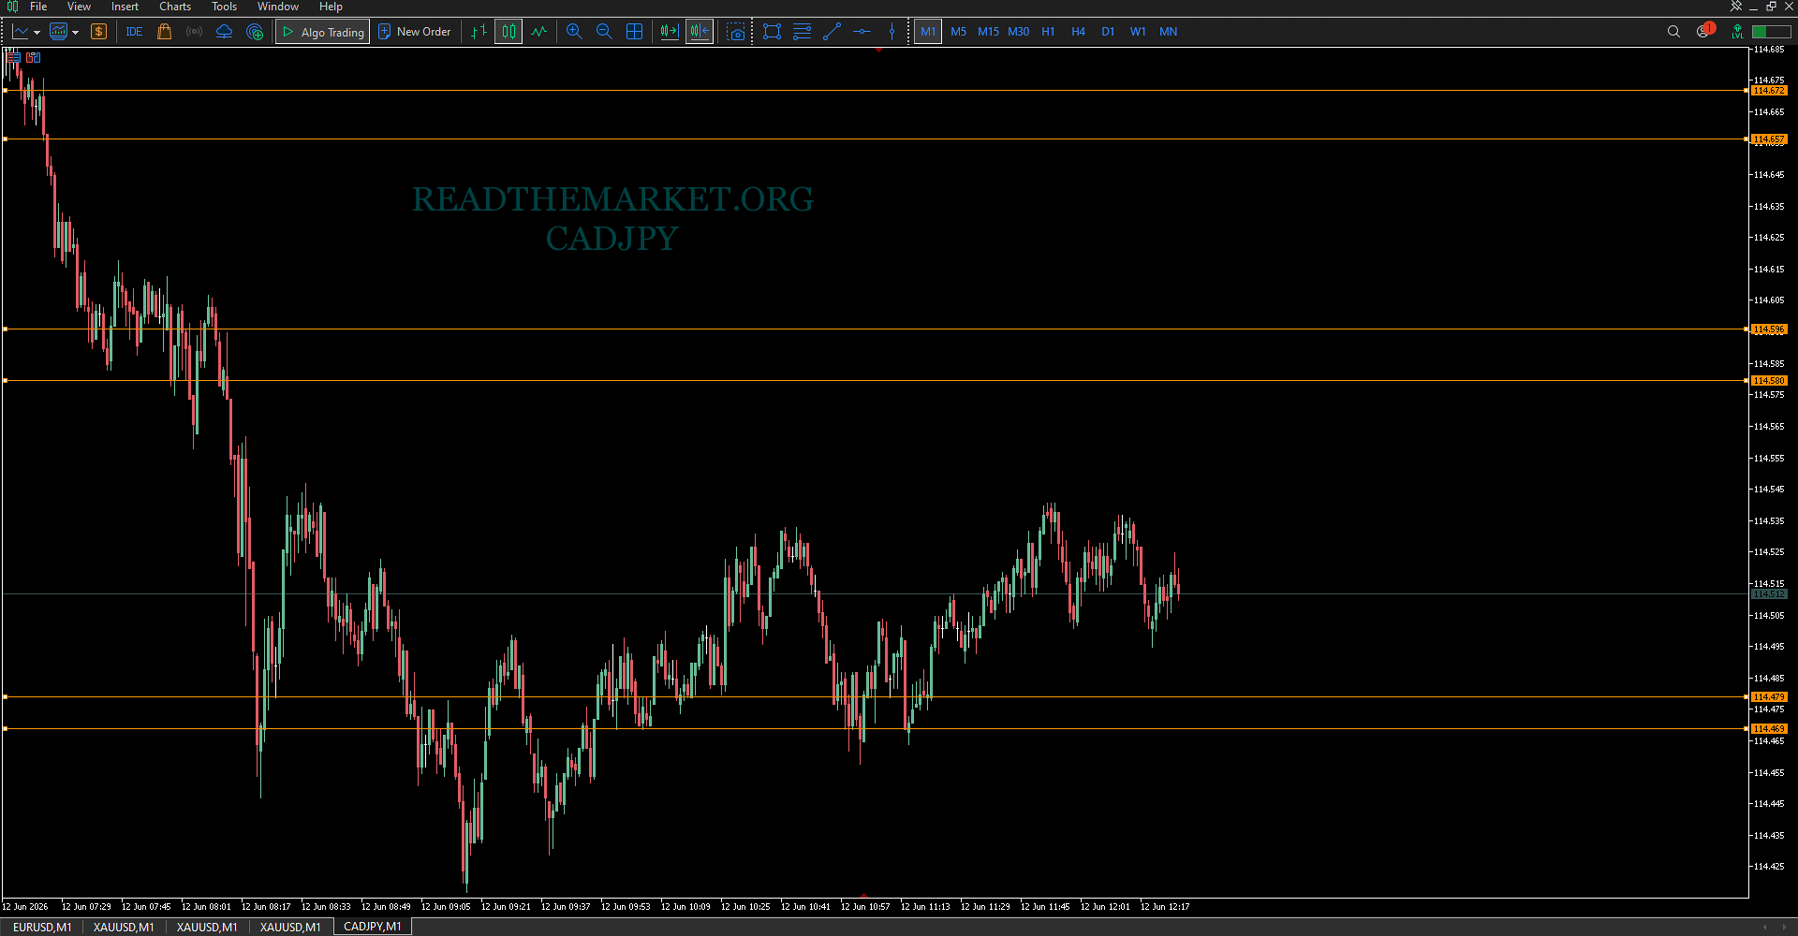Select the trendline drawing tool
This screenshot has width=1798, height=936.
click(832, 32)
